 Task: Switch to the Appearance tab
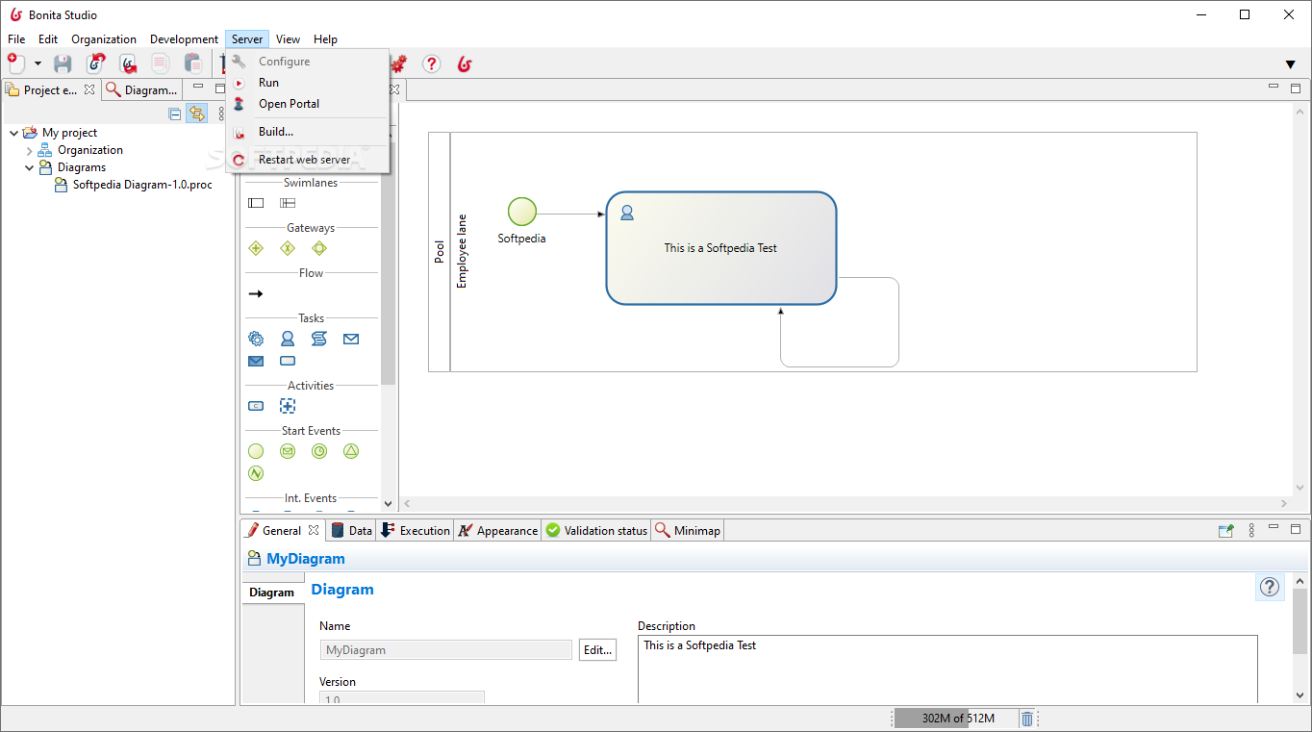pyautogui.click(x=497, y=530)
